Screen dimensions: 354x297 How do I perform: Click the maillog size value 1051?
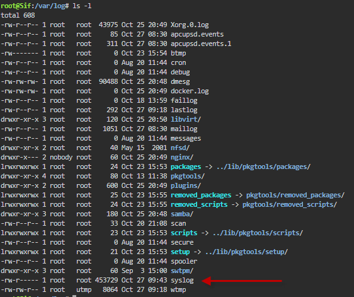click(110, 129)
